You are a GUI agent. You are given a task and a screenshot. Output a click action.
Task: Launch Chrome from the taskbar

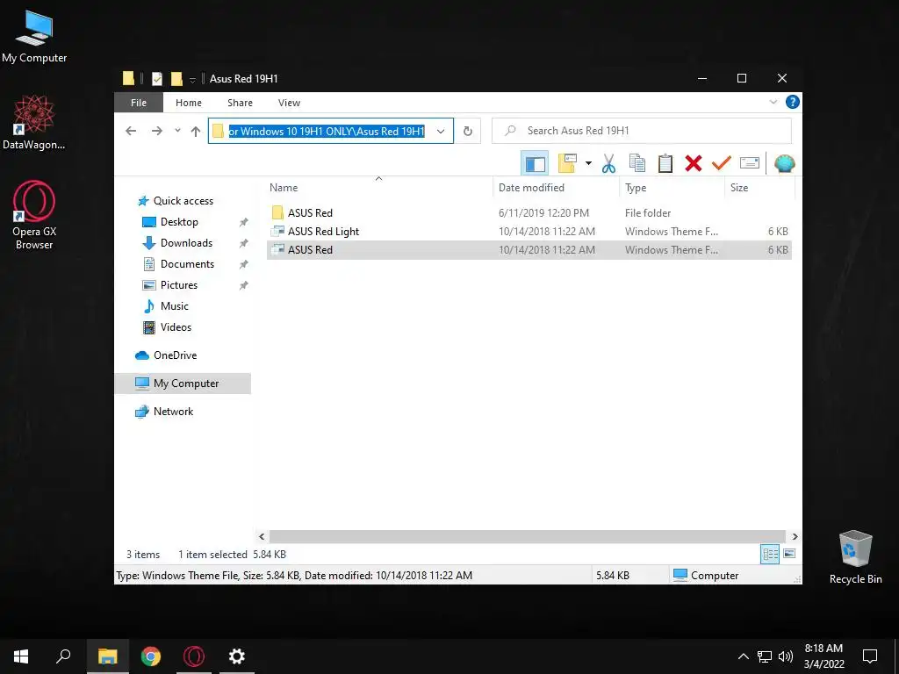[151, 656]
